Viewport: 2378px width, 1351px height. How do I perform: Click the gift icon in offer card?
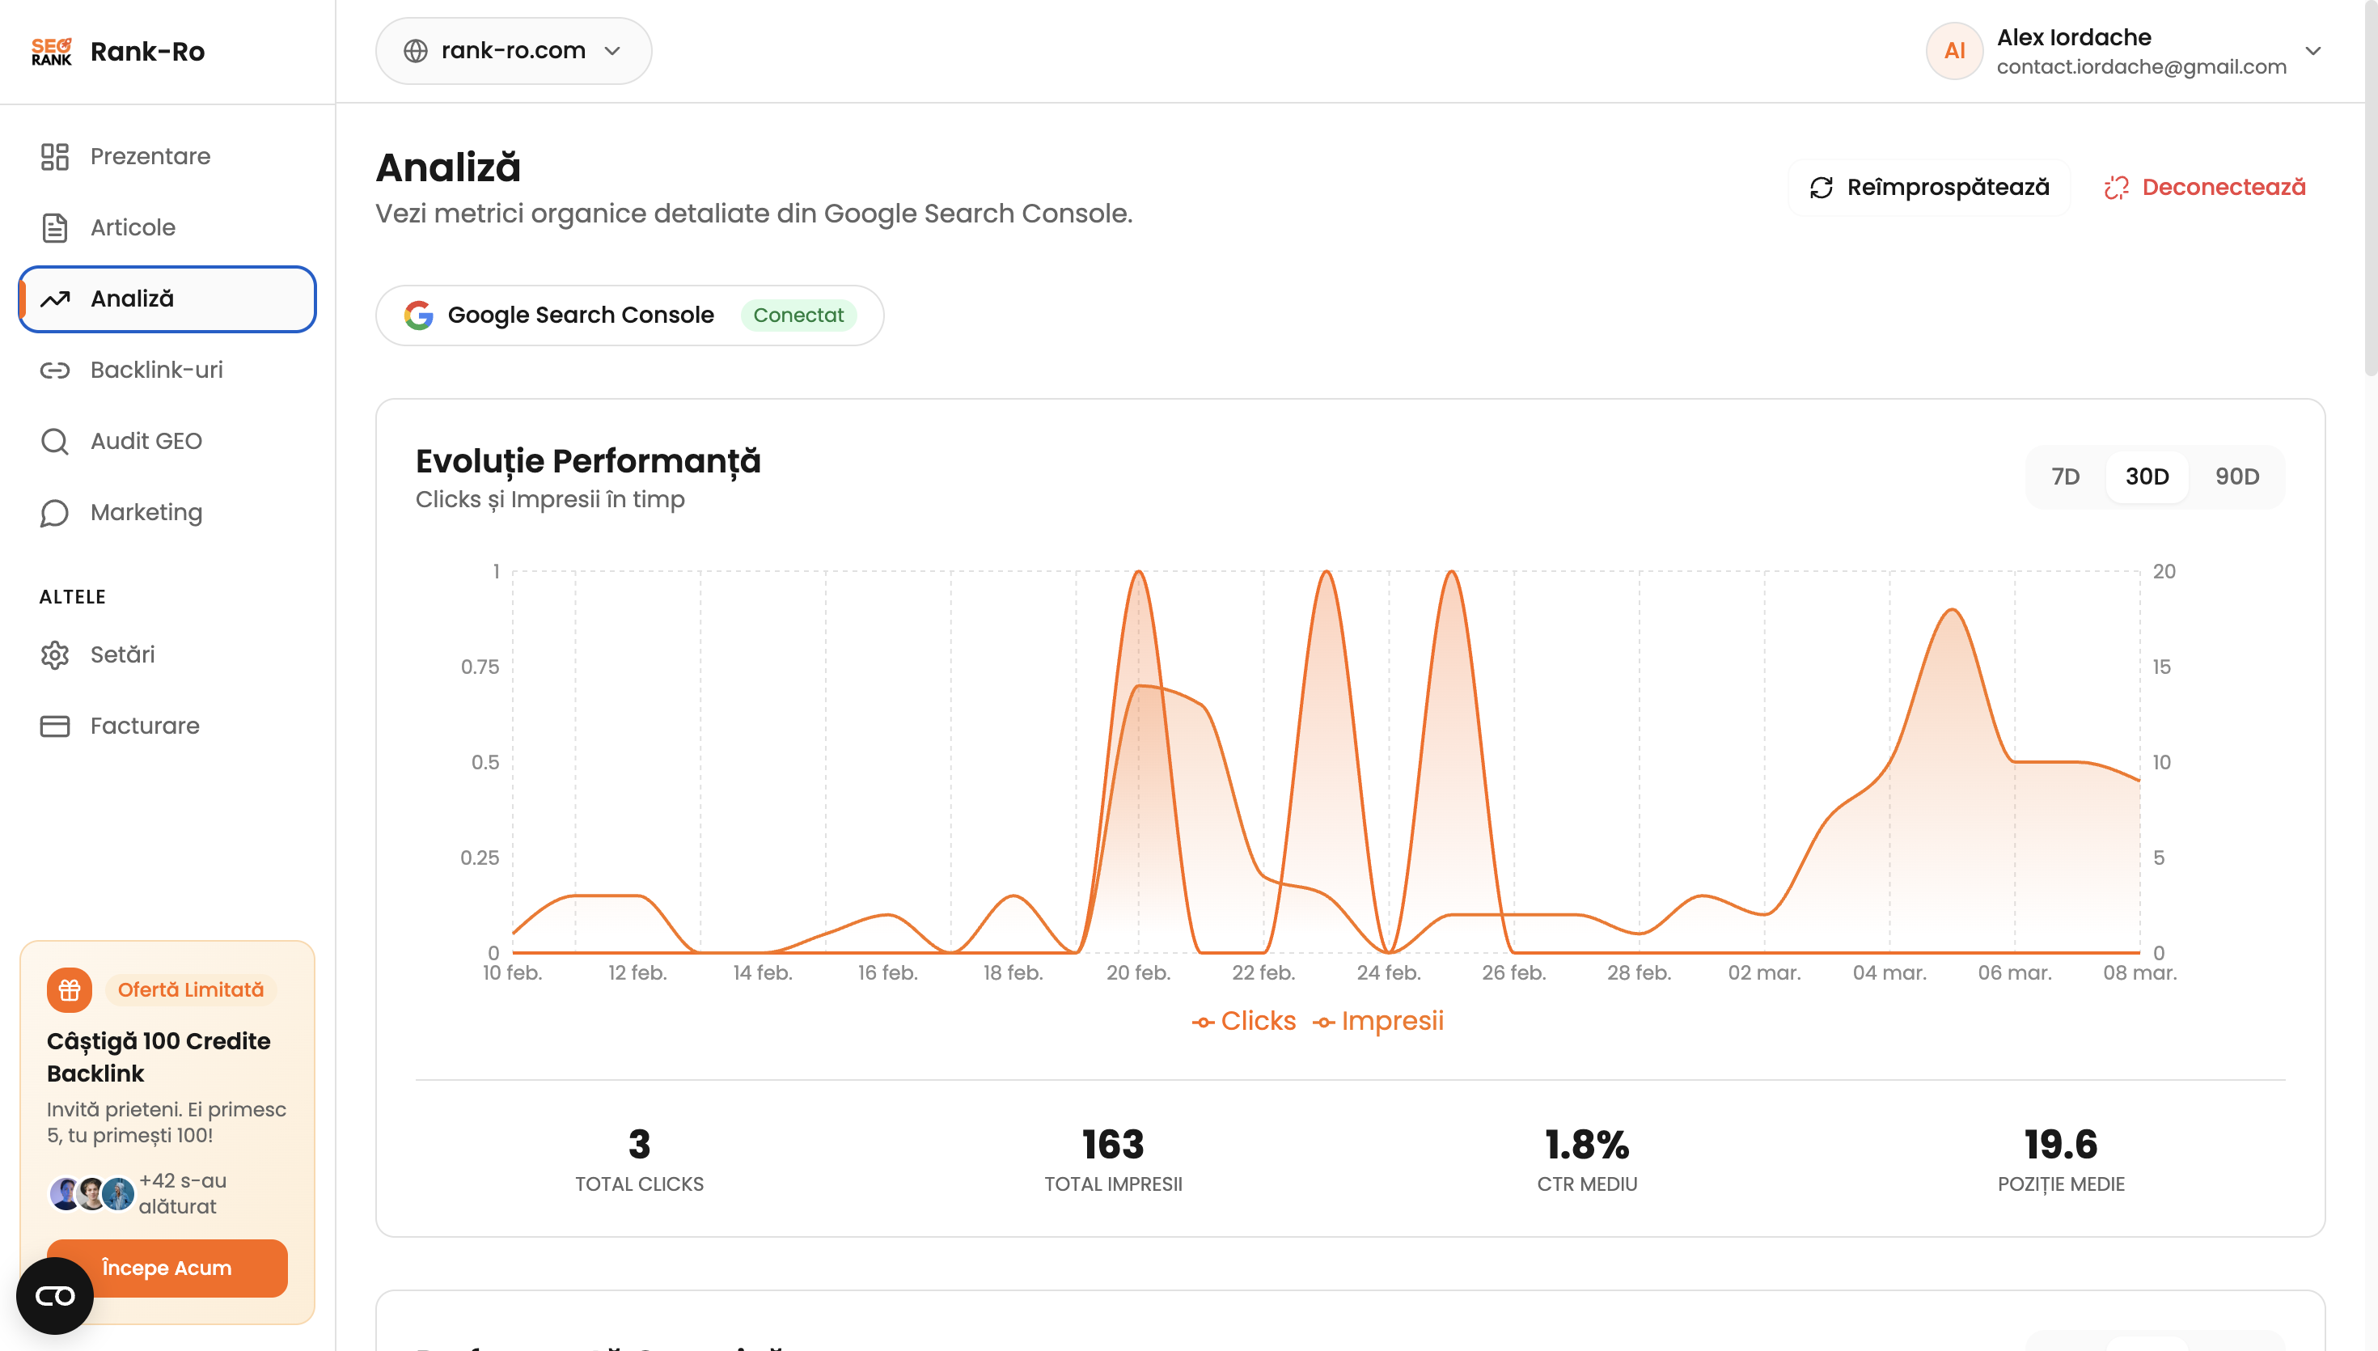[70, 990]
